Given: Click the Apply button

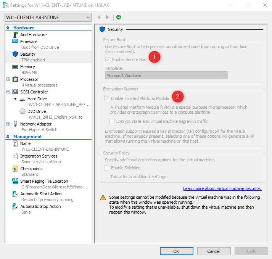Looking at the screenshot, I should click(x=251, y=251).
